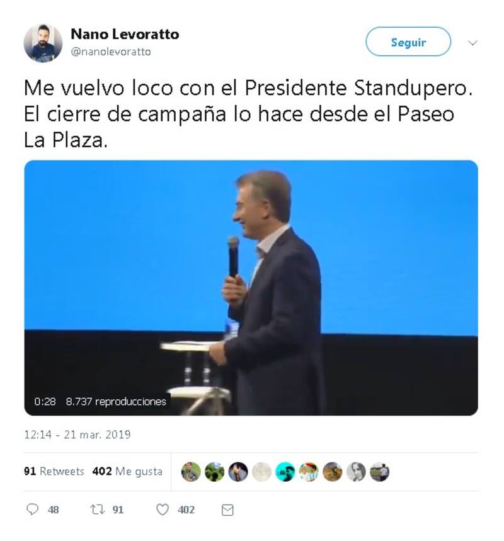View the 402 Me gusta list
The image size is (504, 541).
127,471
